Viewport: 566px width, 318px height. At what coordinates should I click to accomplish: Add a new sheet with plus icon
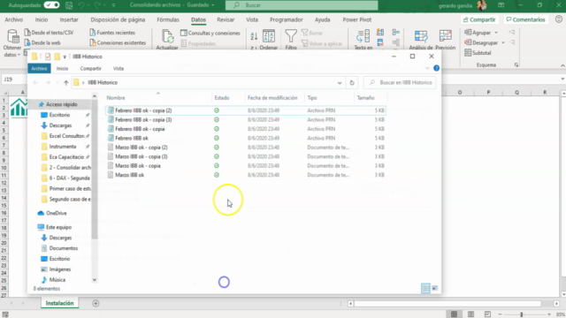pos(96,304)
